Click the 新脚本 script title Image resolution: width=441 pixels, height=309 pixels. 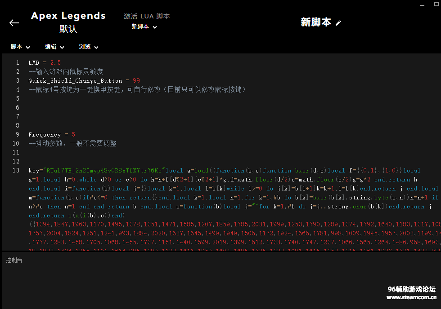point(316,22)
